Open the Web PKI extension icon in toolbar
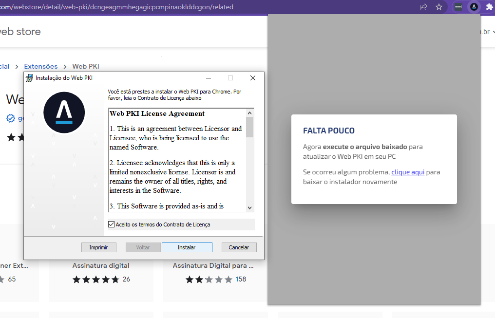 click(x=474, y=7)
